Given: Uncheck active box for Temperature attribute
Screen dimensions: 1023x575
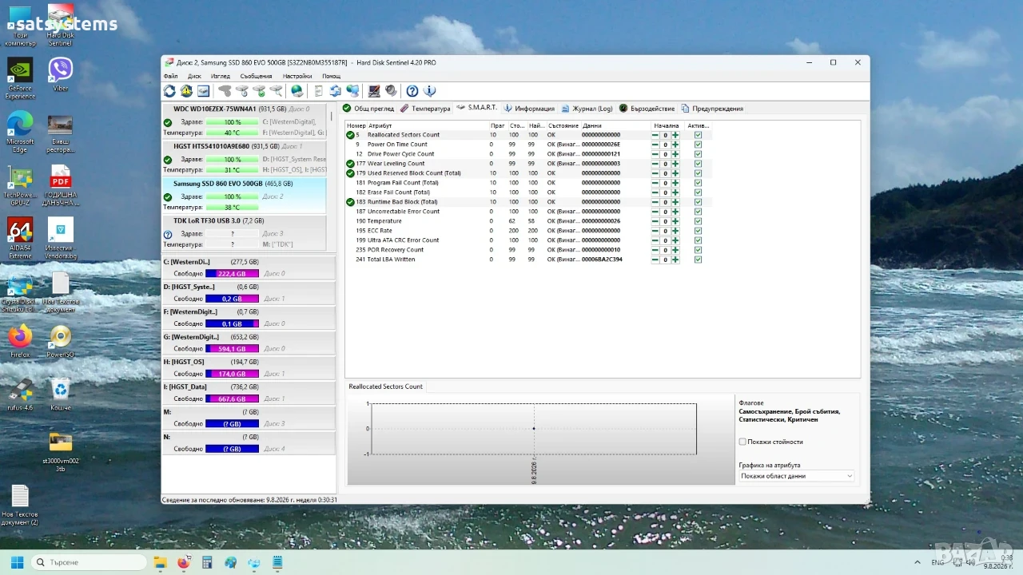Looking at the screenshot, I should click(x=699, y=221).
